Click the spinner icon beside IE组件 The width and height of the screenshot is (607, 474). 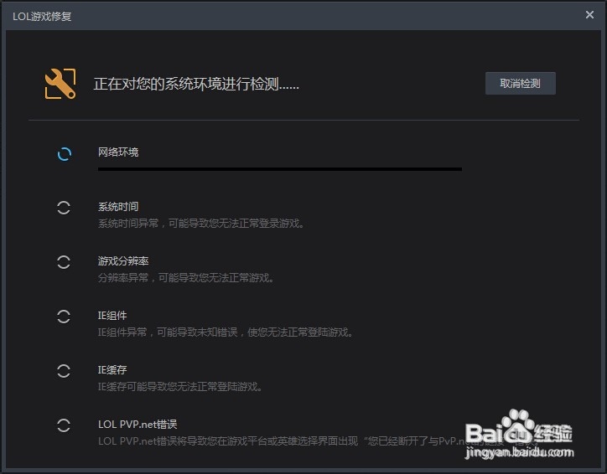[64, 317]
